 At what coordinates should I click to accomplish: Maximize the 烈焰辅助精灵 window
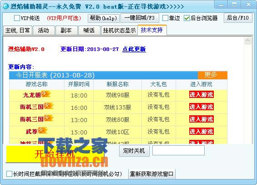[x=234, y=5]
